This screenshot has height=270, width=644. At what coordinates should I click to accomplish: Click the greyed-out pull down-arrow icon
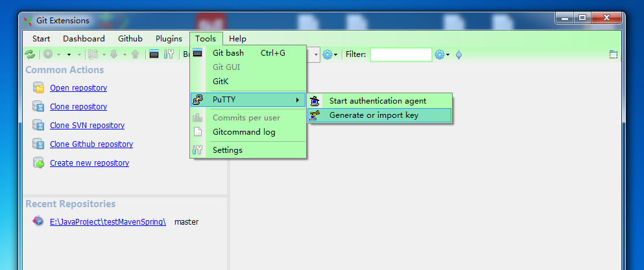[x=114, y=54]
